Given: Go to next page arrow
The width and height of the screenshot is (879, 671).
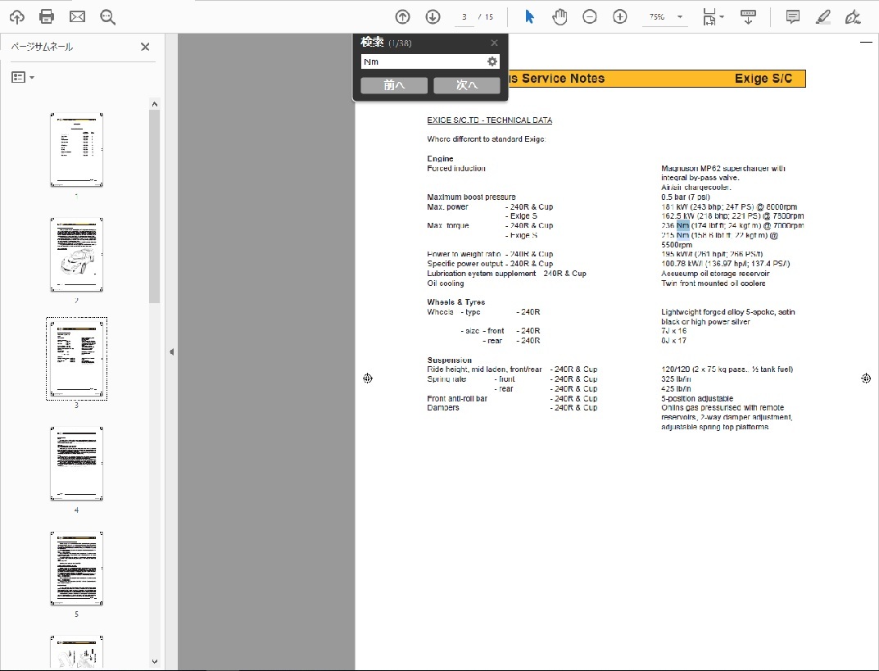Looking at the screenshot, I should (433, 16).
